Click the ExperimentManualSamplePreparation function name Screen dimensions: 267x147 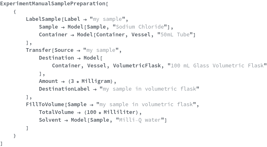[53, 4]
